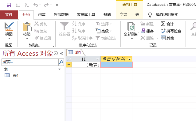Collapse the 表 group in navigation pane

tap(60, 69)
